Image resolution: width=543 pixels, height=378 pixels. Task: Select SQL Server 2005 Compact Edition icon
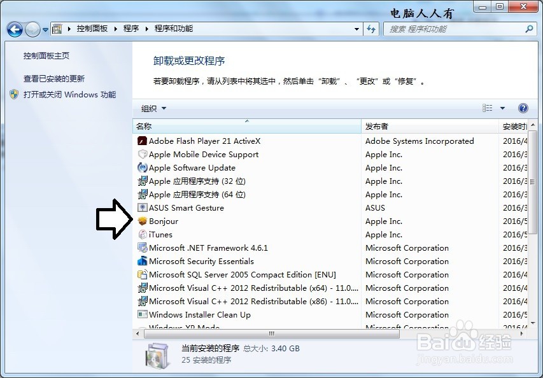point(143,274)
